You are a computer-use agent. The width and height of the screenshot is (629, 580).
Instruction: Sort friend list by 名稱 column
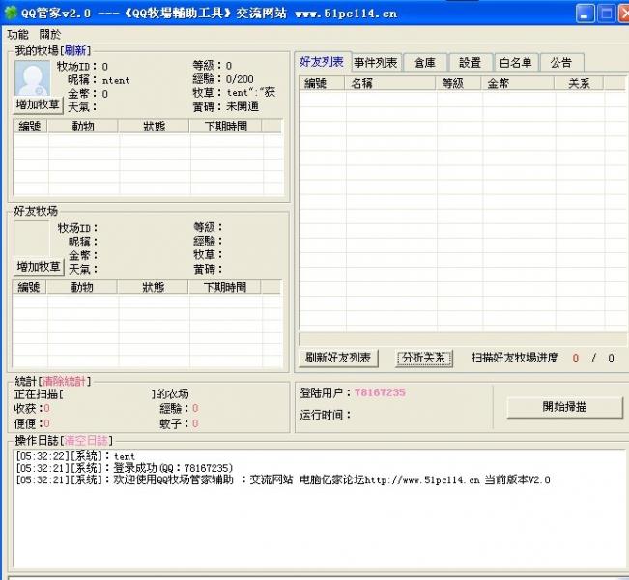point(390,83)
